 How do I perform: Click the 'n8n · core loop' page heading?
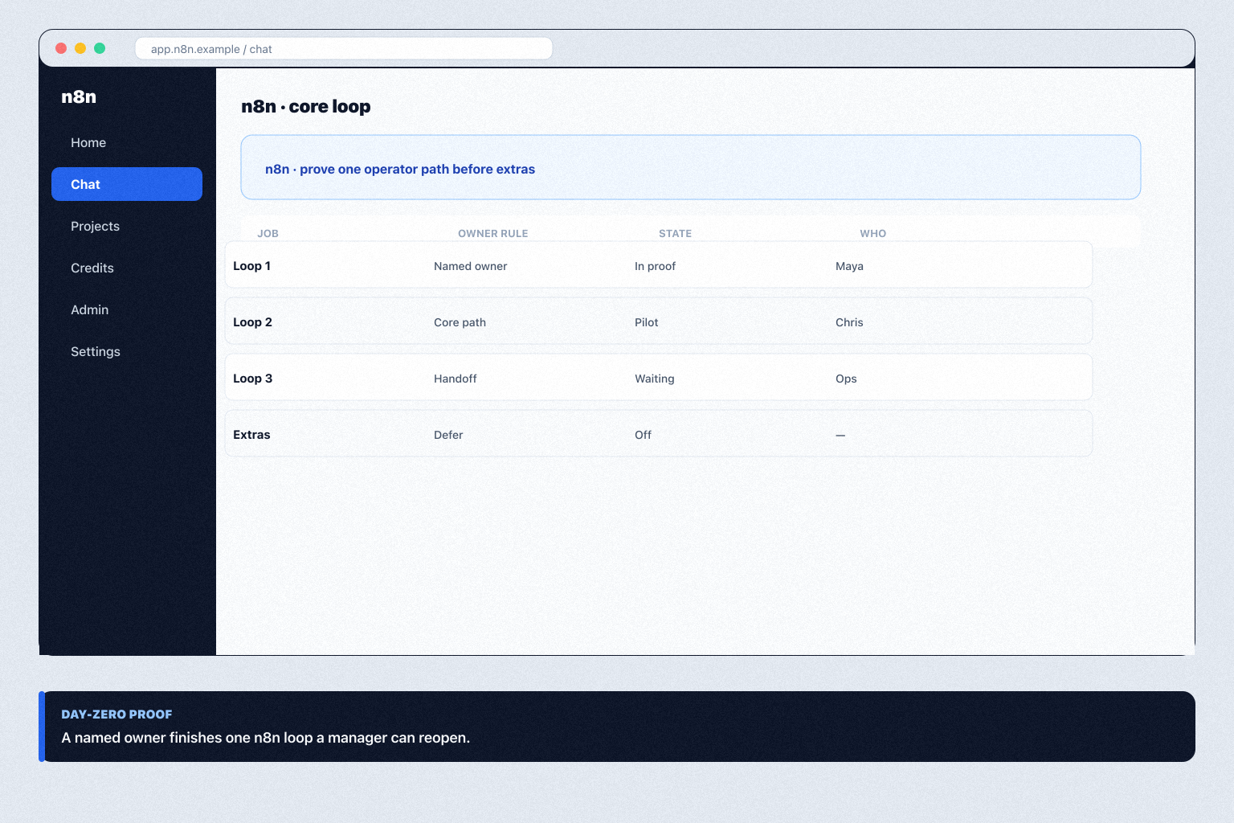pos(306,106)
